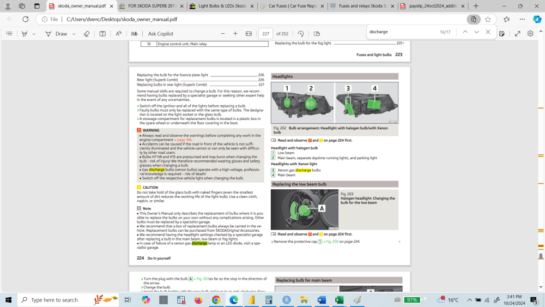Add this page to favorites star
This screenshot has height=307, width=545.
tap(488, 20)
